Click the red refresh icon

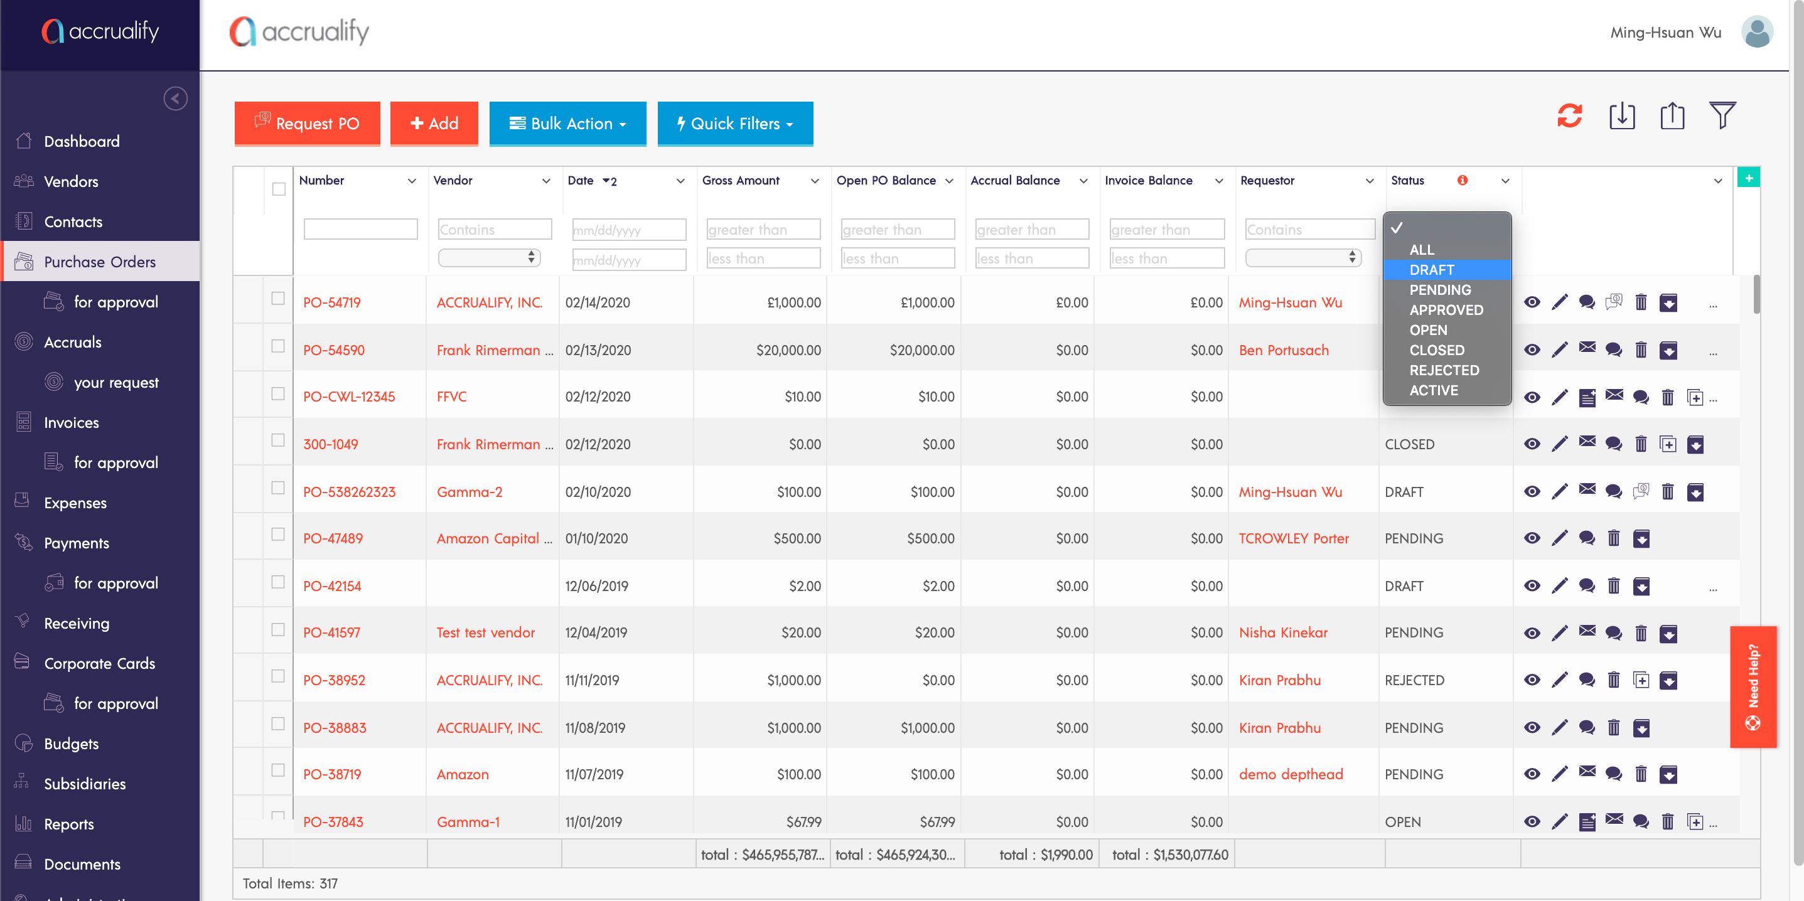coord(1569,116)
